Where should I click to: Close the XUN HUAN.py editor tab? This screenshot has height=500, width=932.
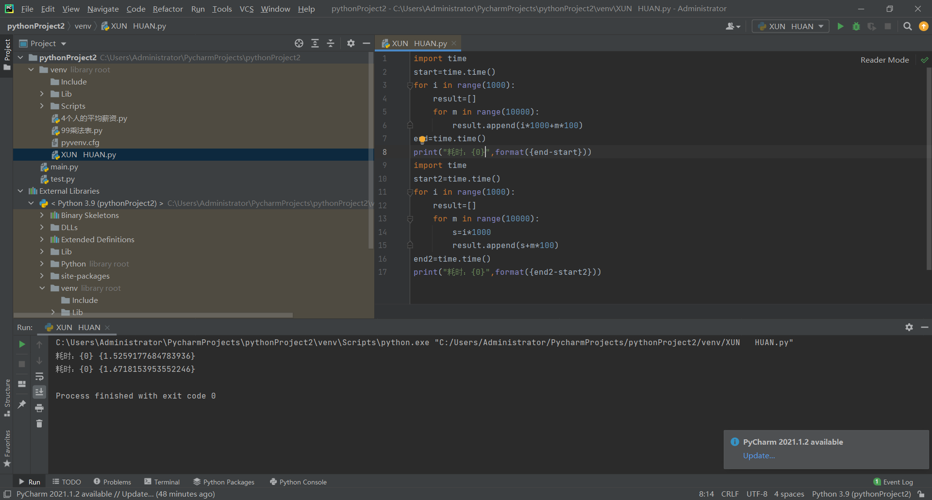pos(454,43)
